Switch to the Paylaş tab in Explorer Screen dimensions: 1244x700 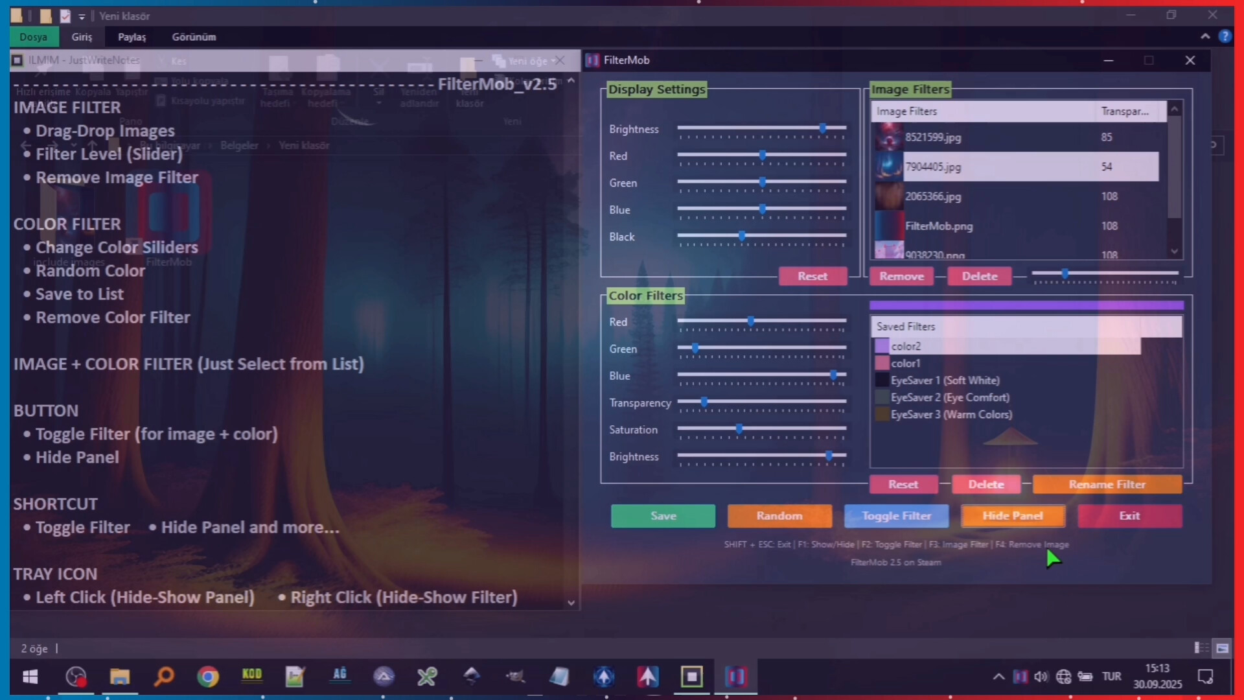point(132,37)
